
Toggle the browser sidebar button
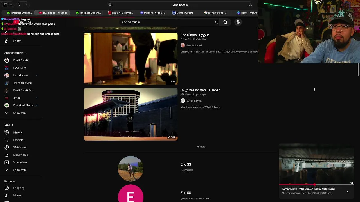pos(5,5)
